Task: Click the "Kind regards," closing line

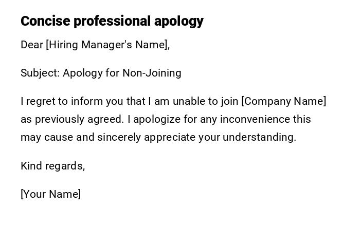Action: tap(52, 166)
